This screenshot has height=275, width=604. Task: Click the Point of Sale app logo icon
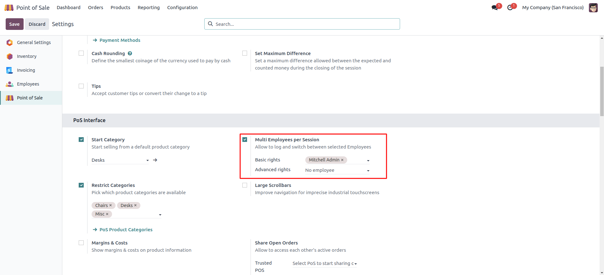[x=9, y=8]
